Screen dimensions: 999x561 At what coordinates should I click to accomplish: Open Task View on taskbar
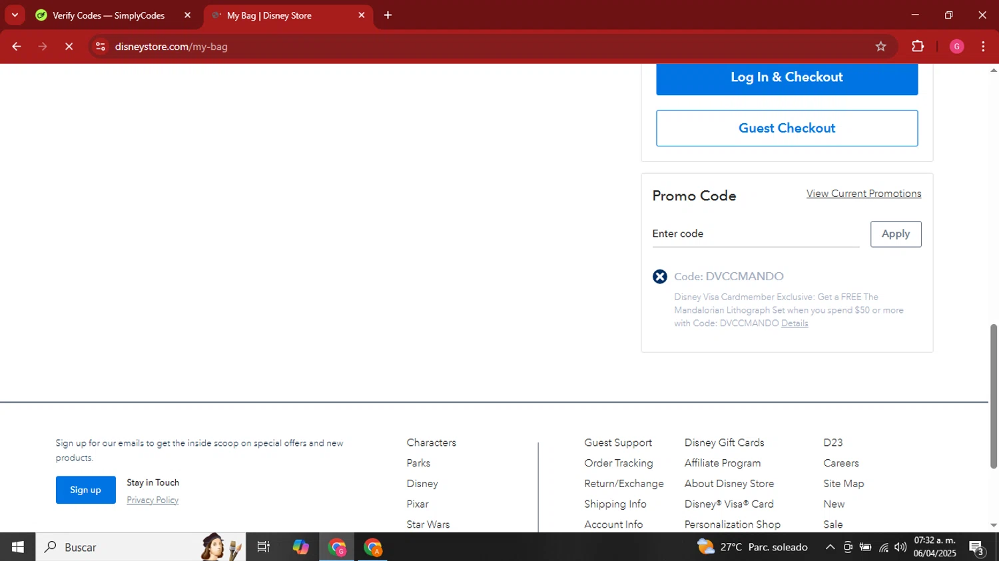264,547
